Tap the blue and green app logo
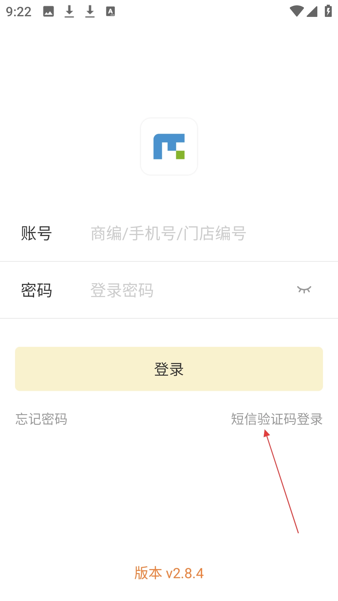Screen dimensions: 338x601 point(169,146)
